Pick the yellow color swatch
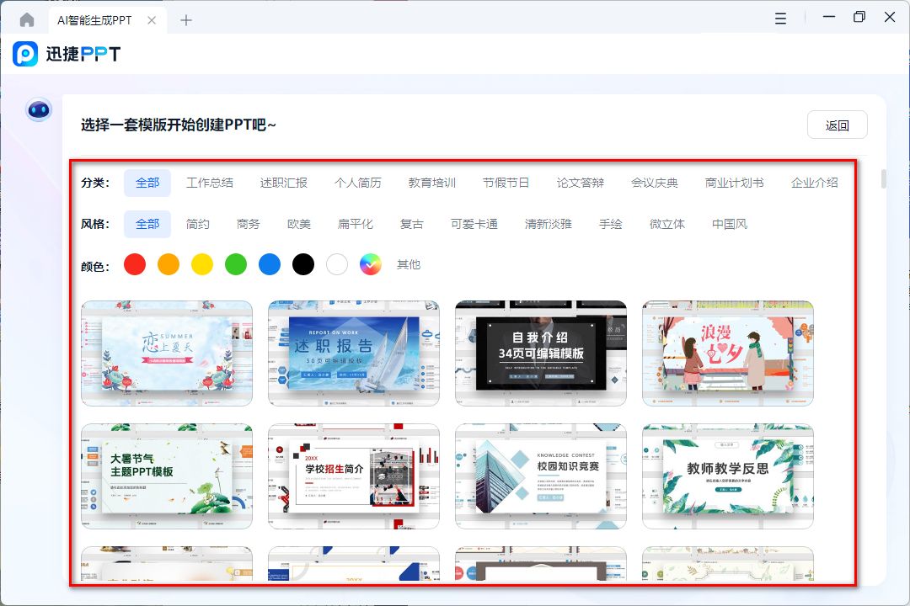910x606 pixels. [x=202, y=264]
